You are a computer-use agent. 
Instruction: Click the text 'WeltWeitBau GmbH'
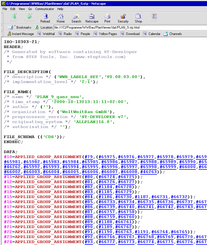coord(85,112)
